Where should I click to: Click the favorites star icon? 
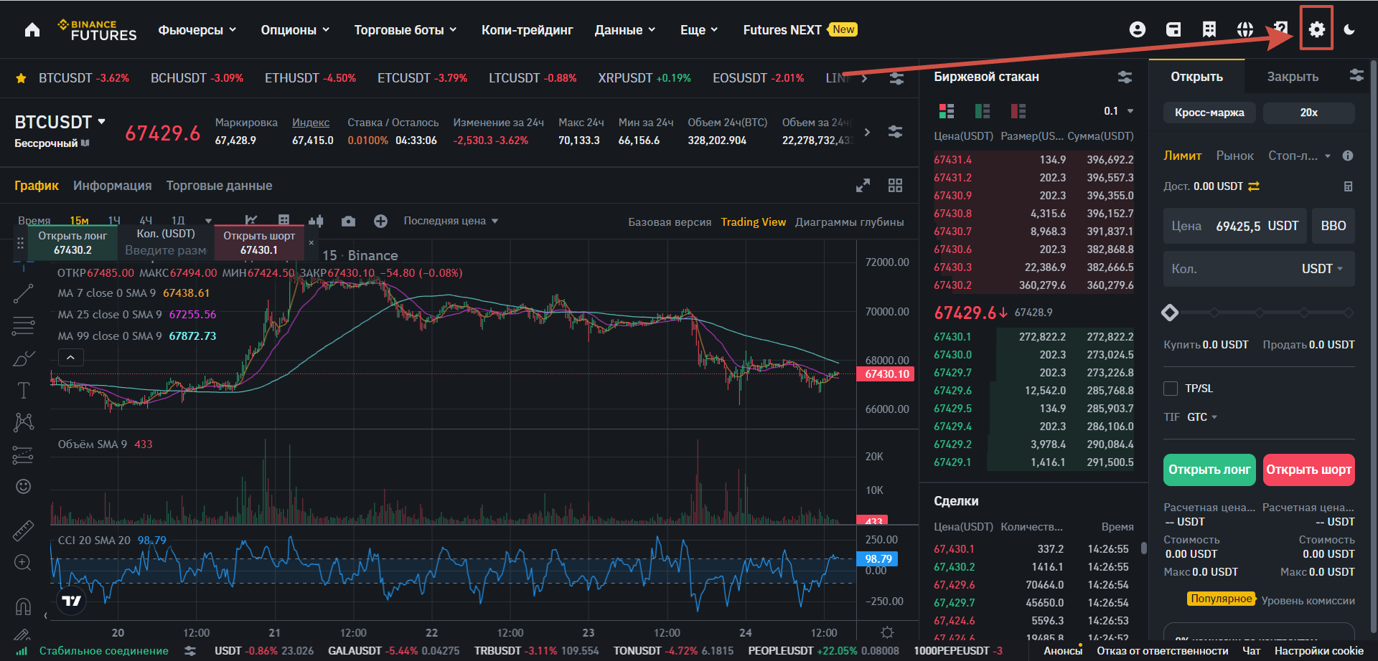[22, 78]
